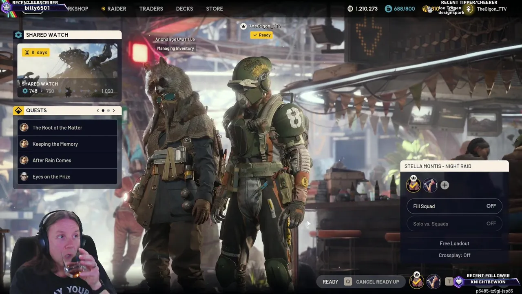The image size is (522, 294).
Task: Open the Shared Watch event thumbnail
Action: click(x=67, y=70)
